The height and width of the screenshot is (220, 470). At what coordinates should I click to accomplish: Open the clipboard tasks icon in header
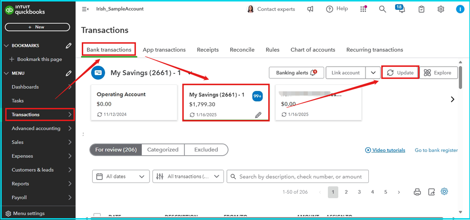tap(422, 9)
